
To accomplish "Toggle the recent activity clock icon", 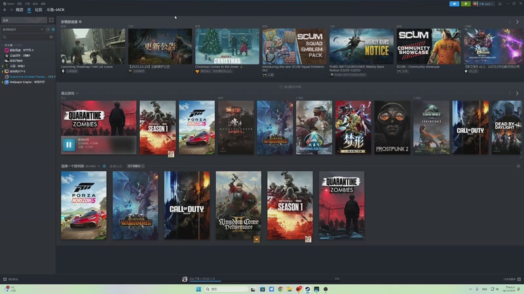I will coord(48,29).
